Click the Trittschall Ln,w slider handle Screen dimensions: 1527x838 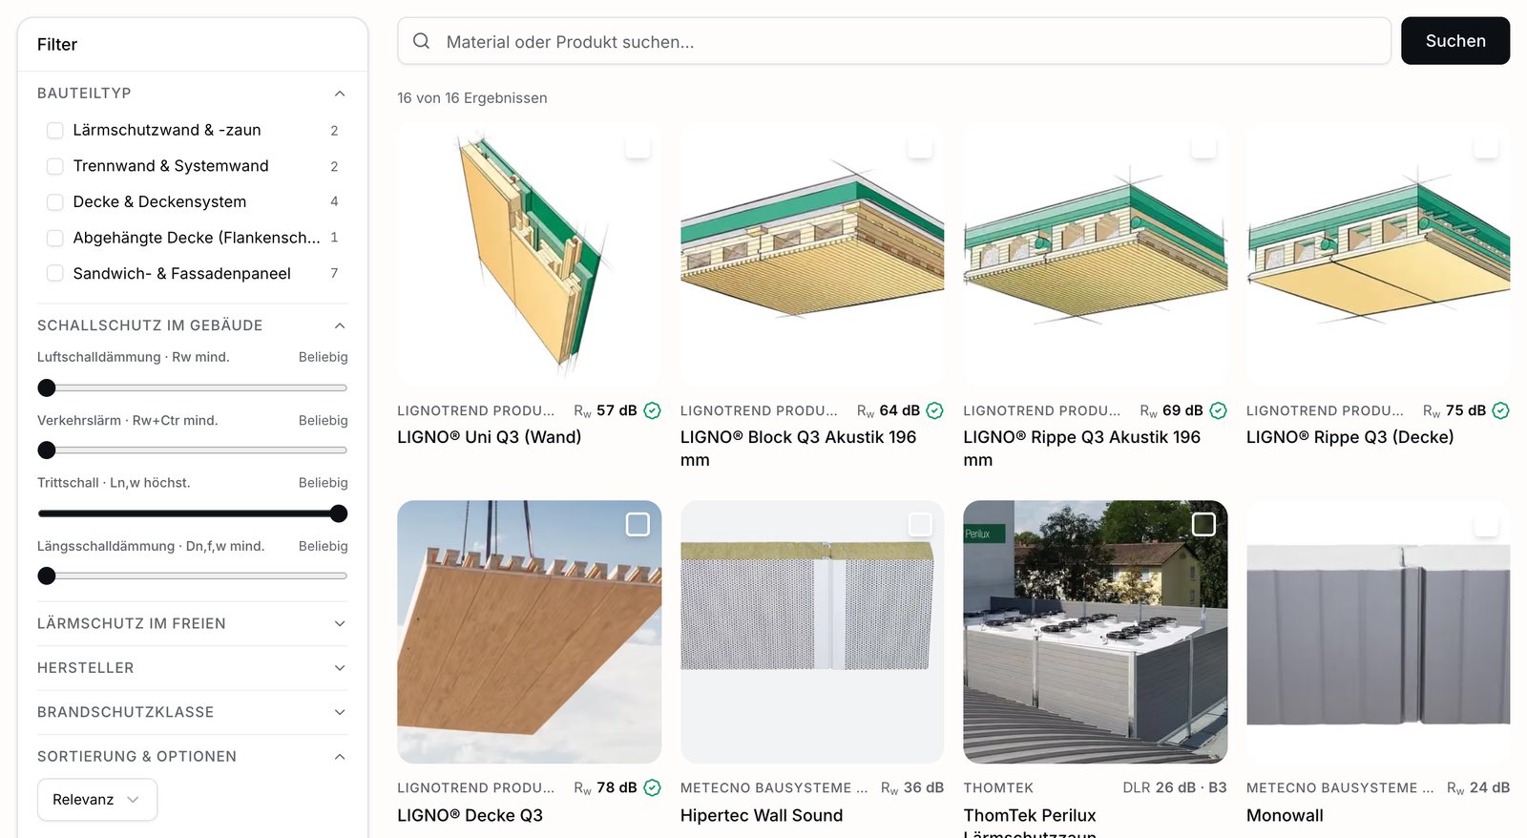[x=338, y=513]
